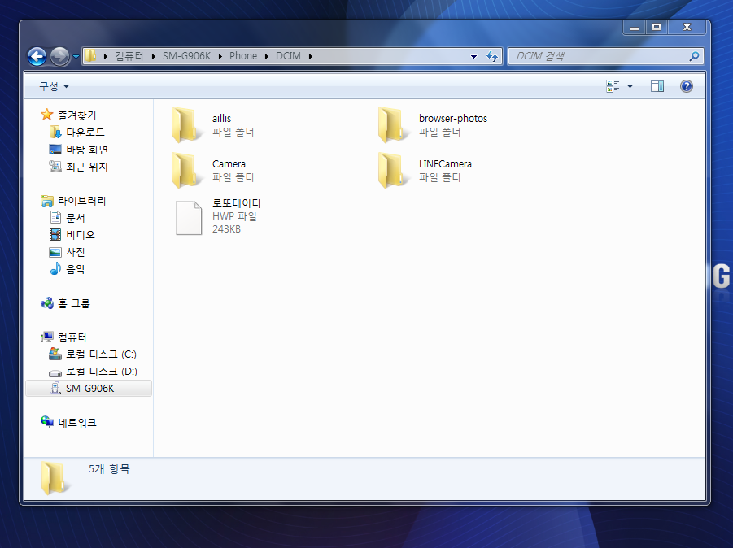733x548 pixels.
Task: Open the help question mark icon
Action: point(686,86)
